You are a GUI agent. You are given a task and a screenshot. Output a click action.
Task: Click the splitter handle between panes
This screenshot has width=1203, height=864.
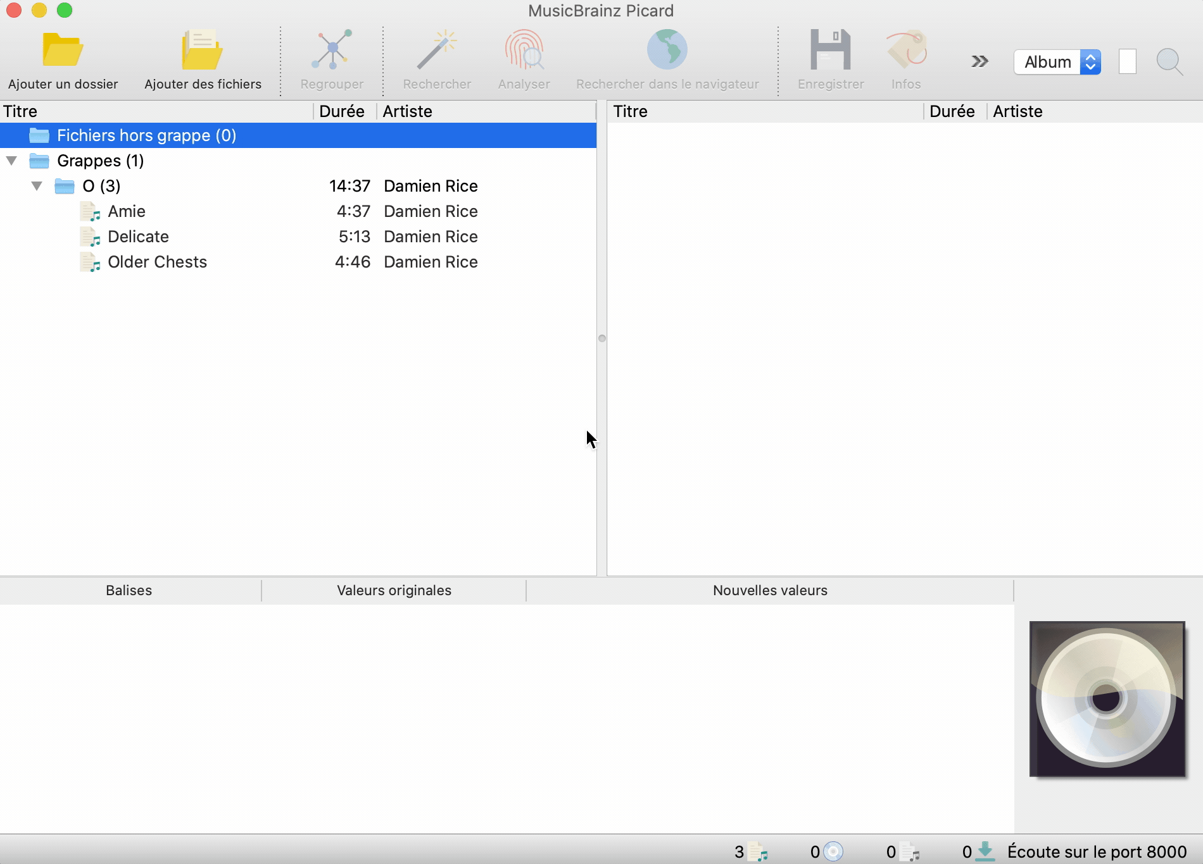point(602,338)
